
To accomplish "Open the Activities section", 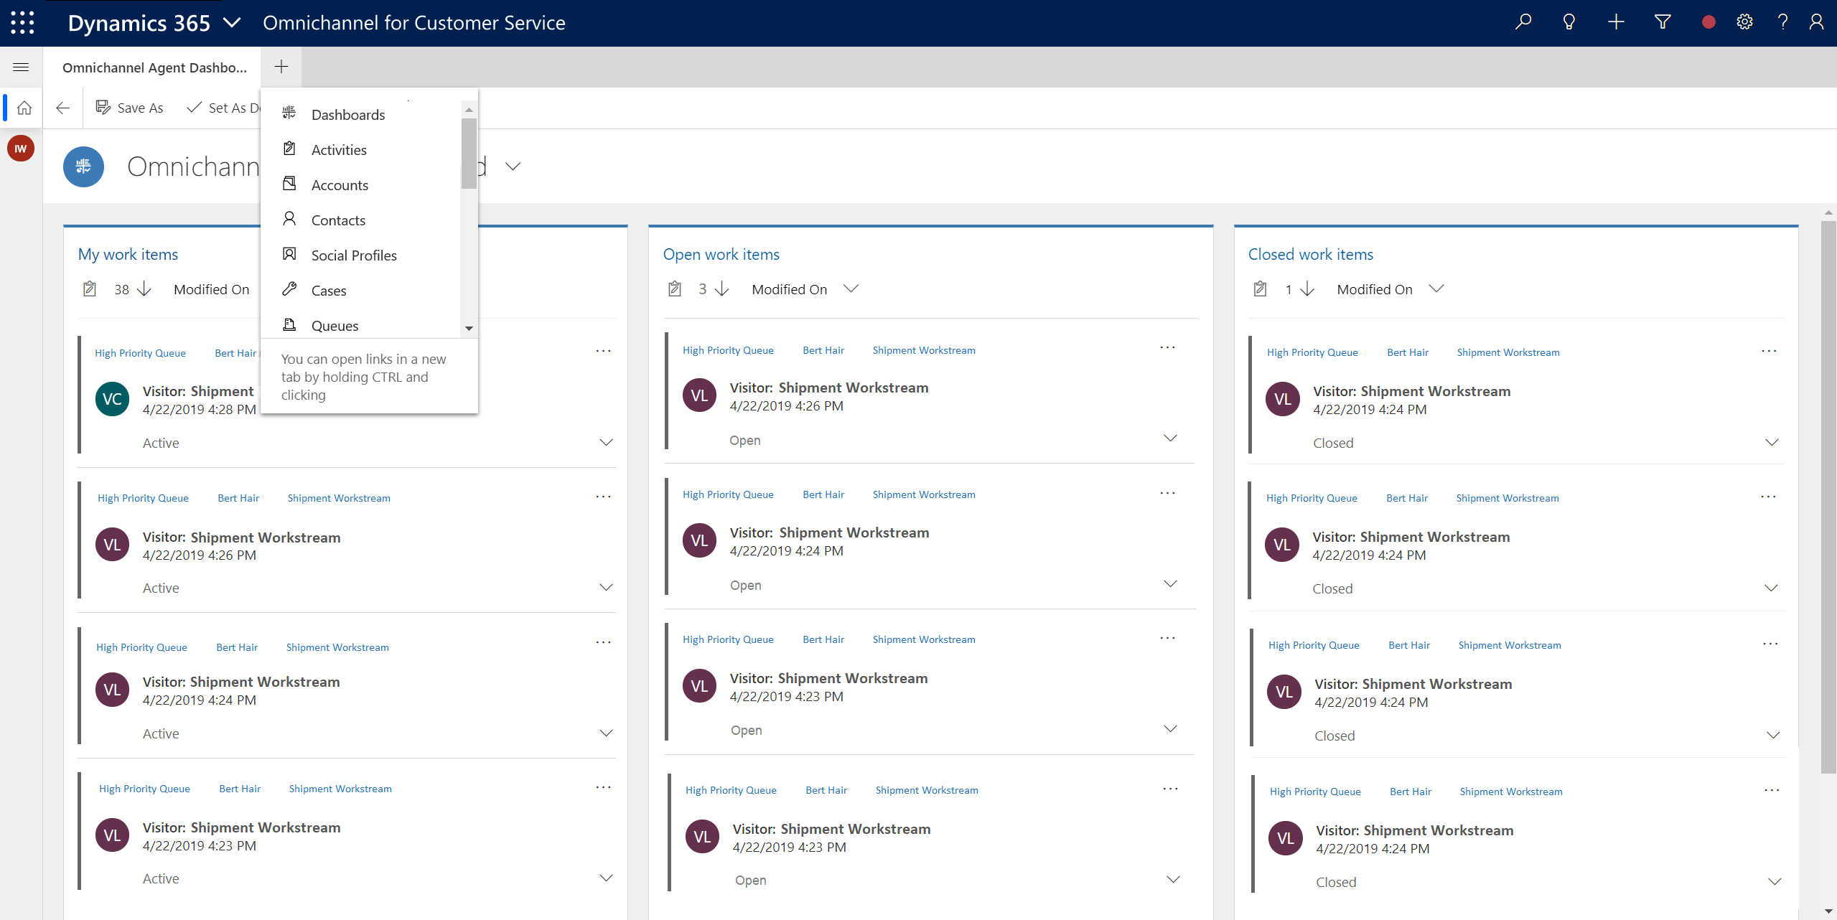I will (x=338, y=149).
